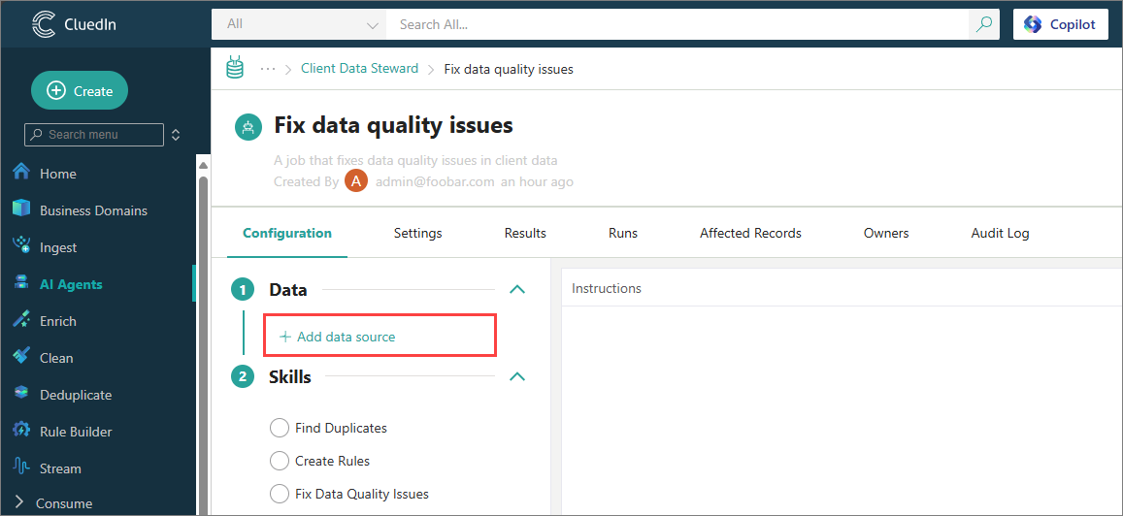Open the Clean brush icon
Screen dimensions: 1123x516
coord(21,357)
